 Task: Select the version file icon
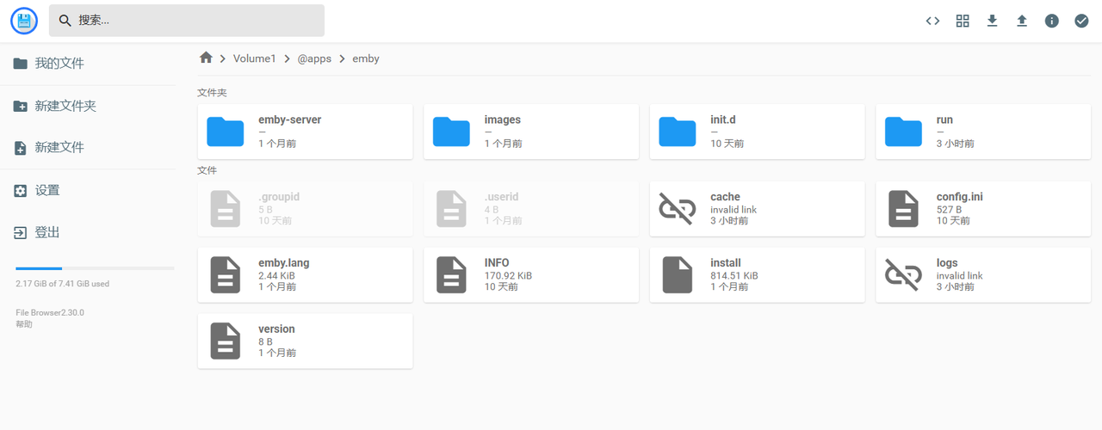coord(226,341)
